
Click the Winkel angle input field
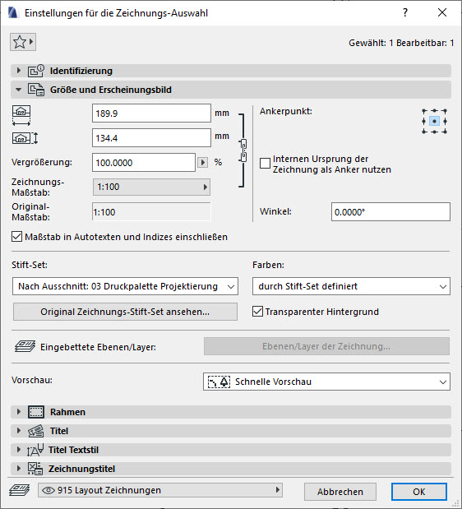[x=390, y=212]
